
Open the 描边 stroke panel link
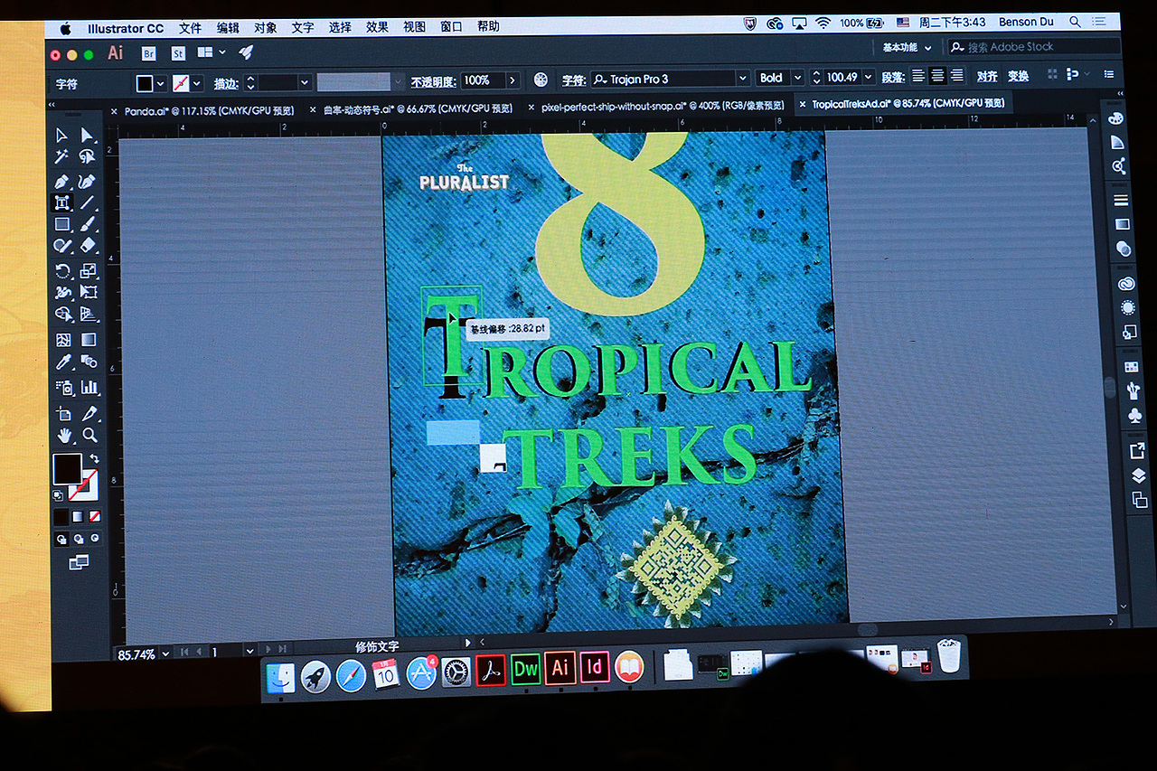[x=226, y=83]
